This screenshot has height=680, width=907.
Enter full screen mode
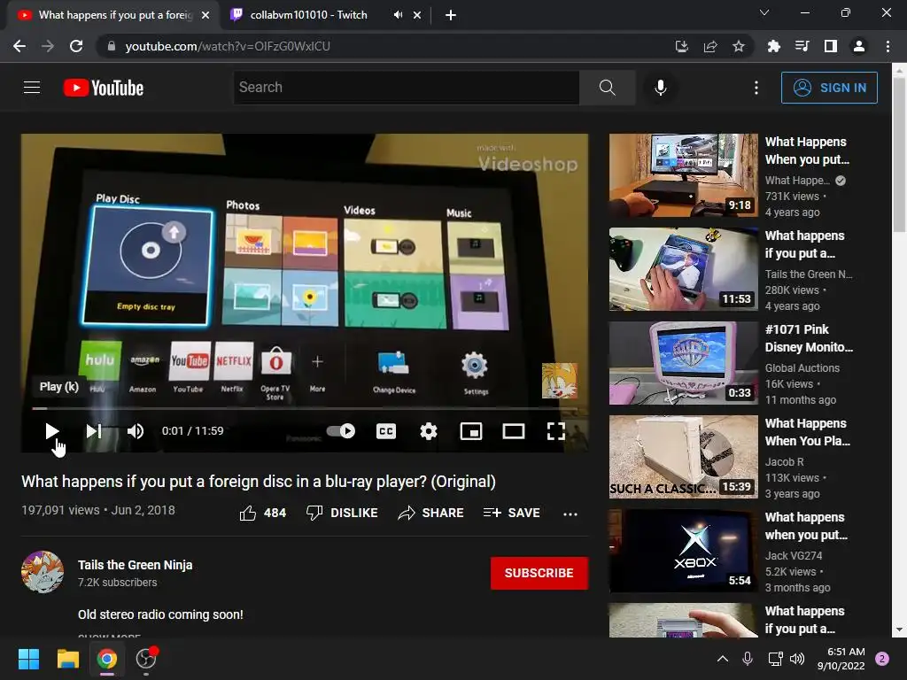click(x=556, y=431)
